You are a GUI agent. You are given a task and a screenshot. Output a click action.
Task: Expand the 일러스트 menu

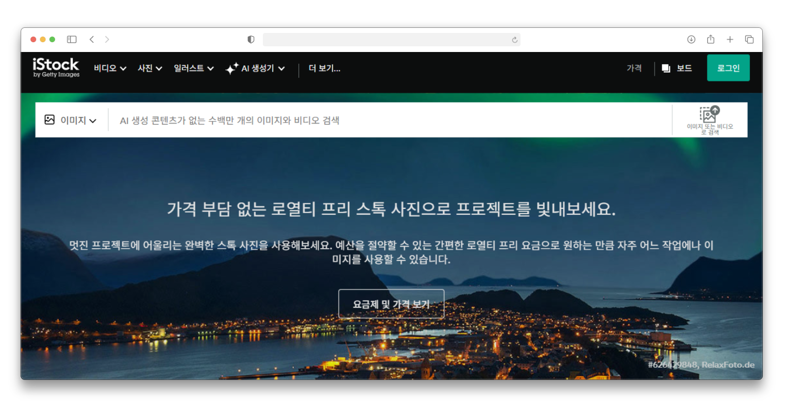[193, 67]
